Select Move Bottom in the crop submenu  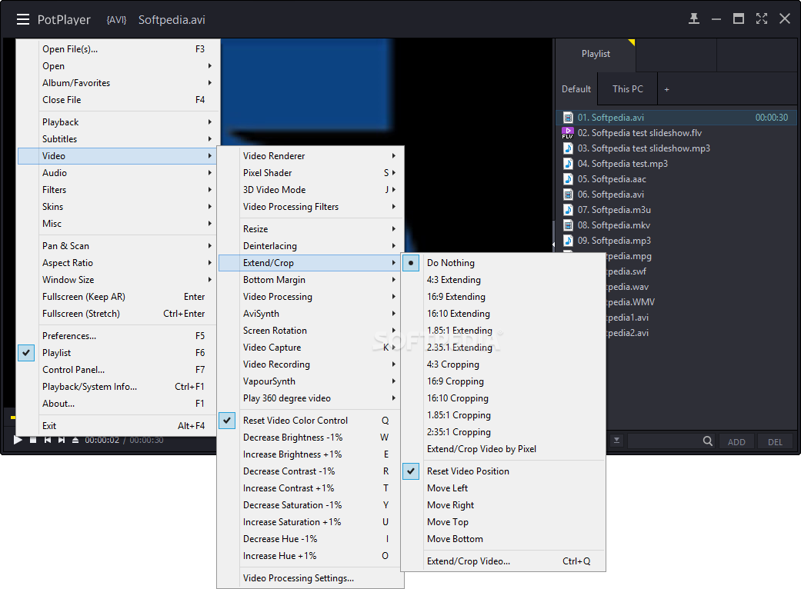point(503,539)
